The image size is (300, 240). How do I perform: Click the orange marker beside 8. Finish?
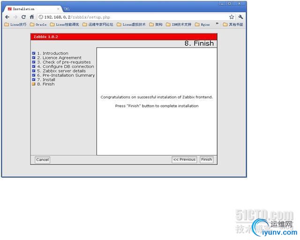(34, 84)
